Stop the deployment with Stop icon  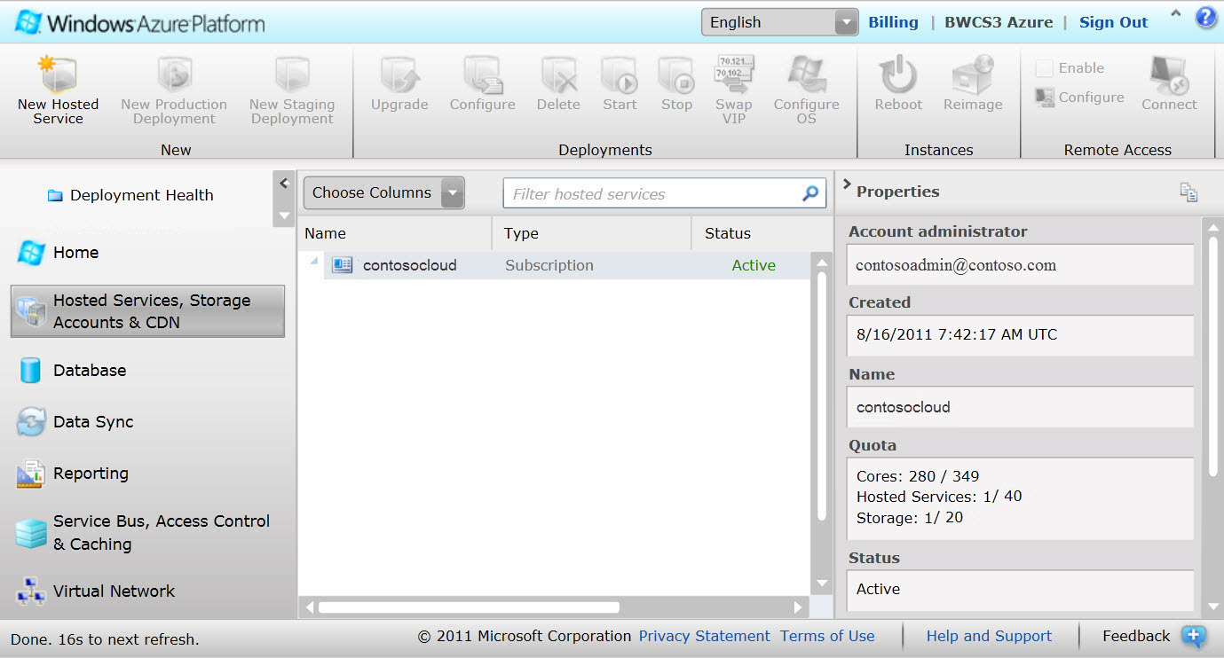tap(676, 75)
